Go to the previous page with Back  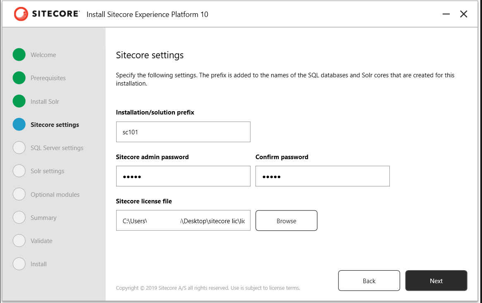[x=369, y=281]
